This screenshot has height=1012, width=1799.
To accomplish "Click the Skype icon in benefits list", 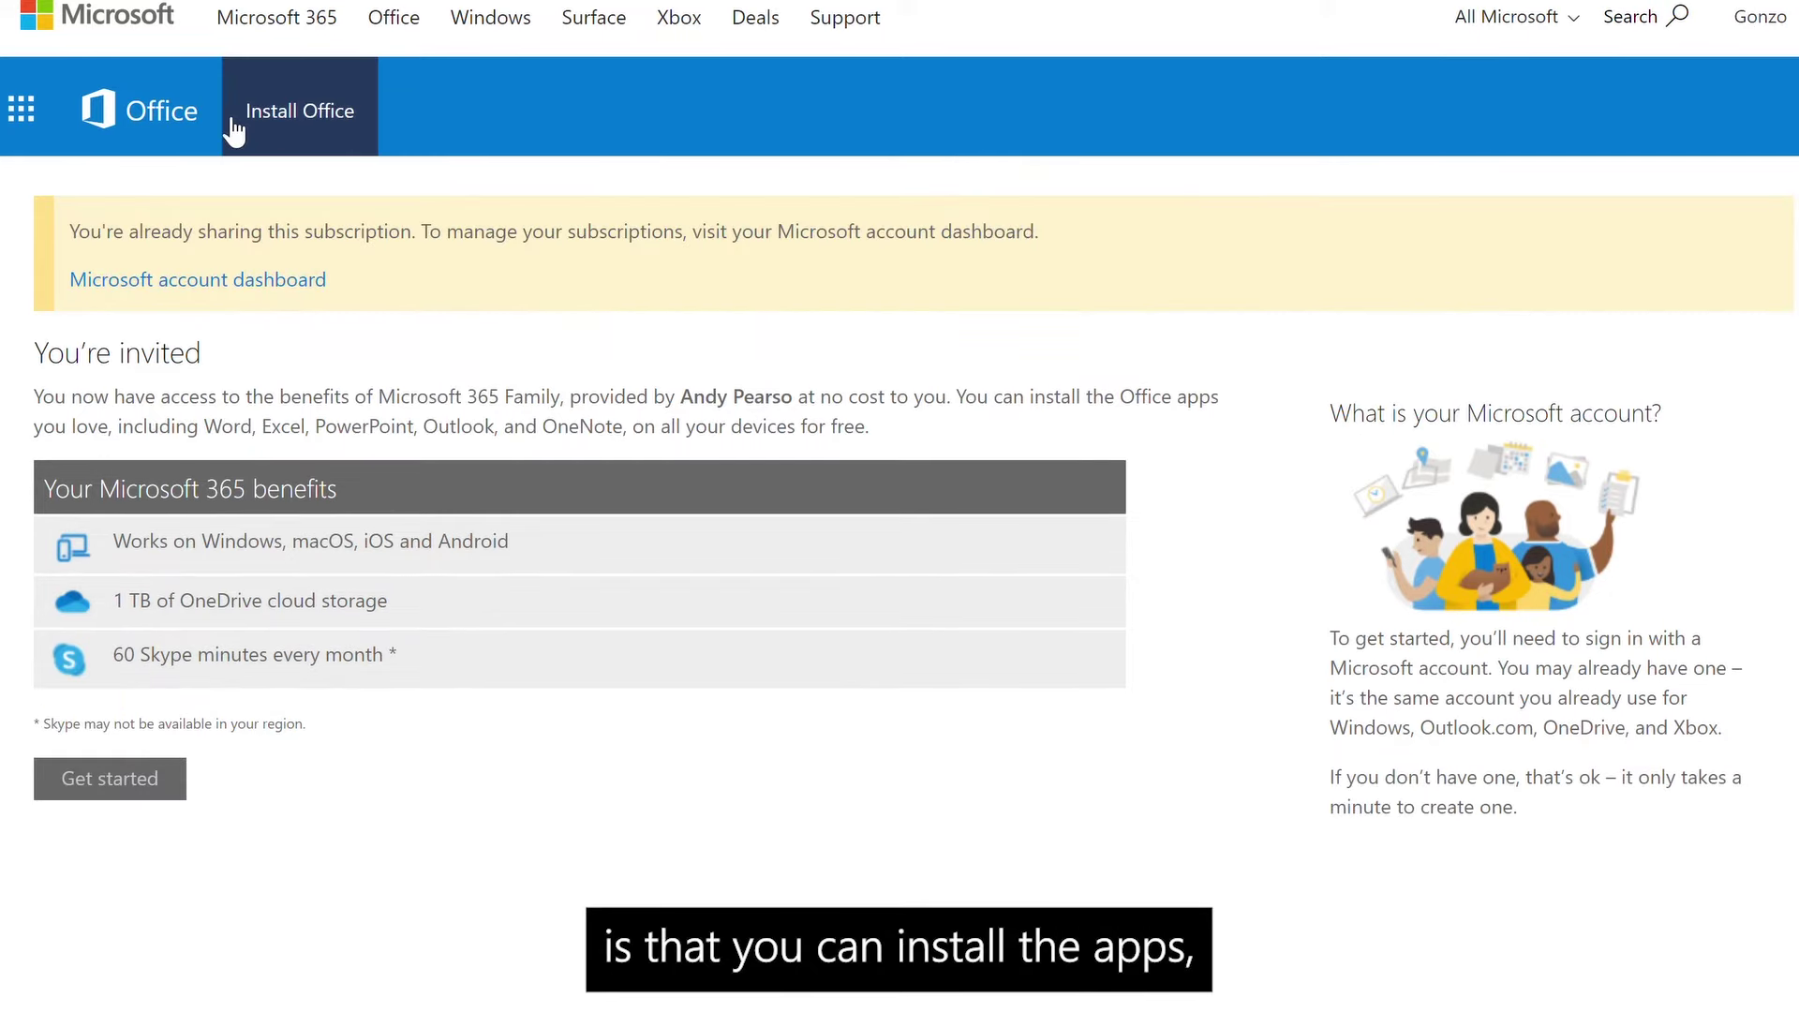I will (x=69, y=659).
